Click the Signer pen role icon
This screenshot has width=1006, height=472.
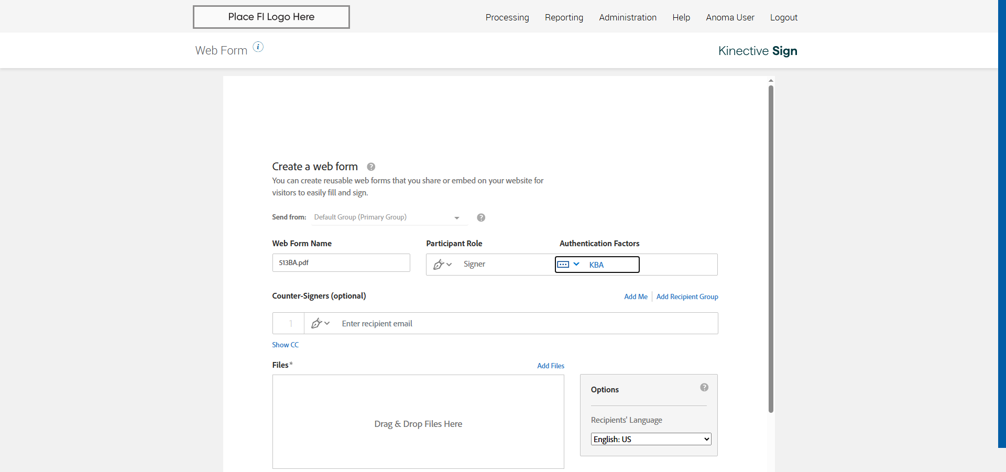pyautogui.click(x=439, y=265)
